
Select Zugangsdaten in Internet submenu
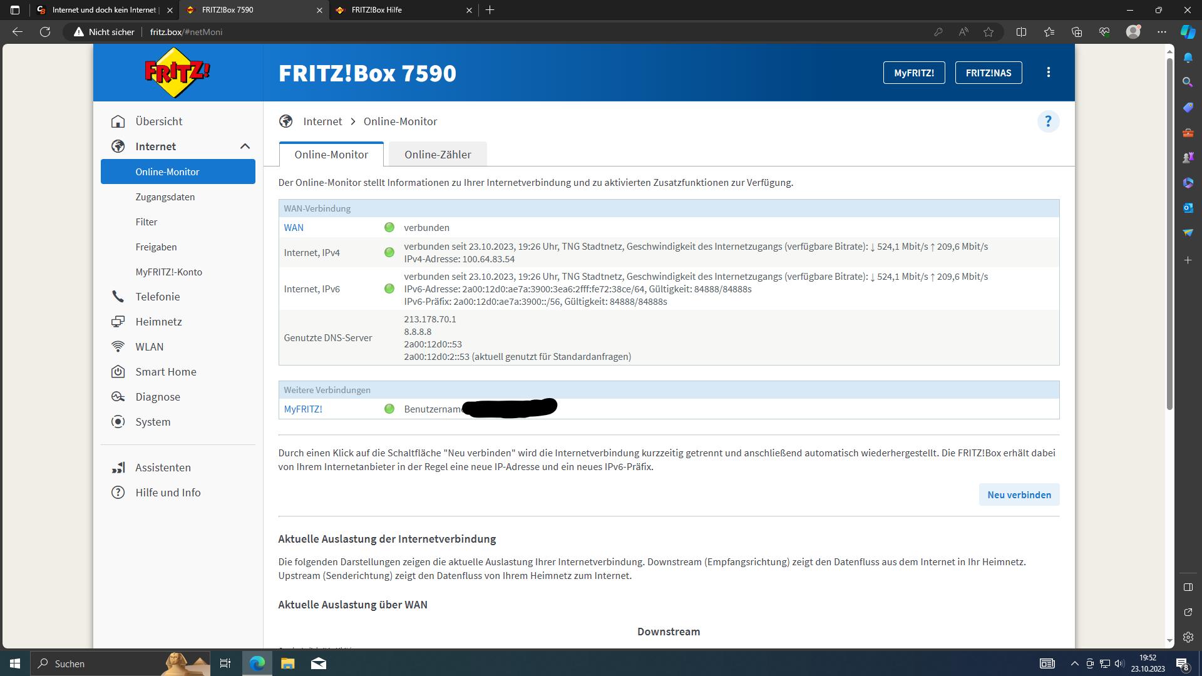(165, 197)
